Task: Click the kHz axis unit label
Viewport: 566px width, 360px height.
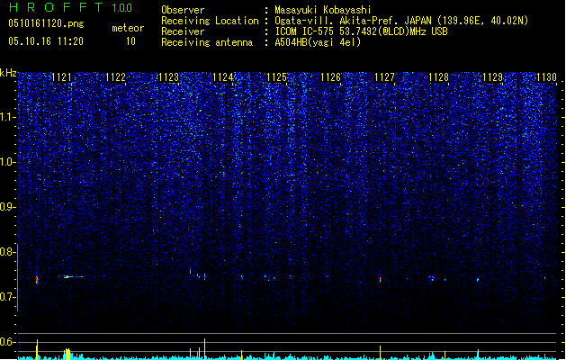Action: click(8, 73)
